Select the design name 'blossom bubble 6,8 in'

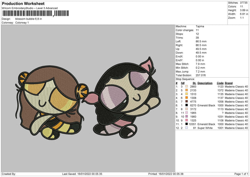(28, 19)
